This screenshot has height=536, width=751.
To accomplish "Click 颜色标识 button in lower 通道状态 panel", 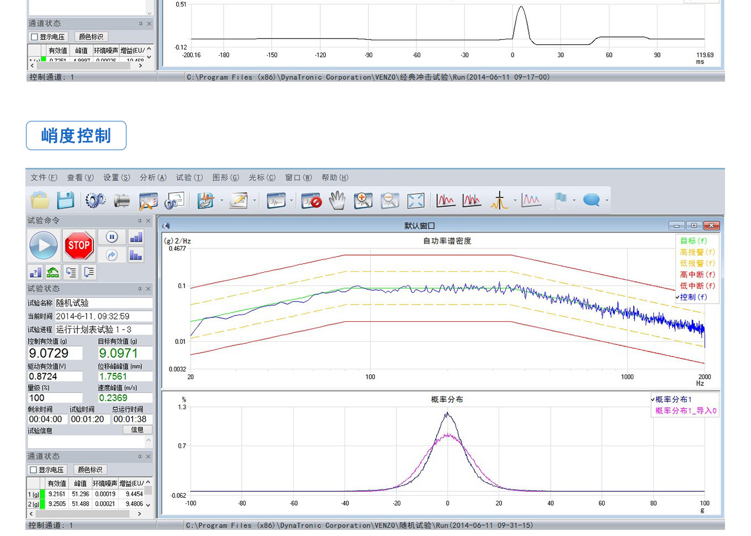I will [90, 470].
